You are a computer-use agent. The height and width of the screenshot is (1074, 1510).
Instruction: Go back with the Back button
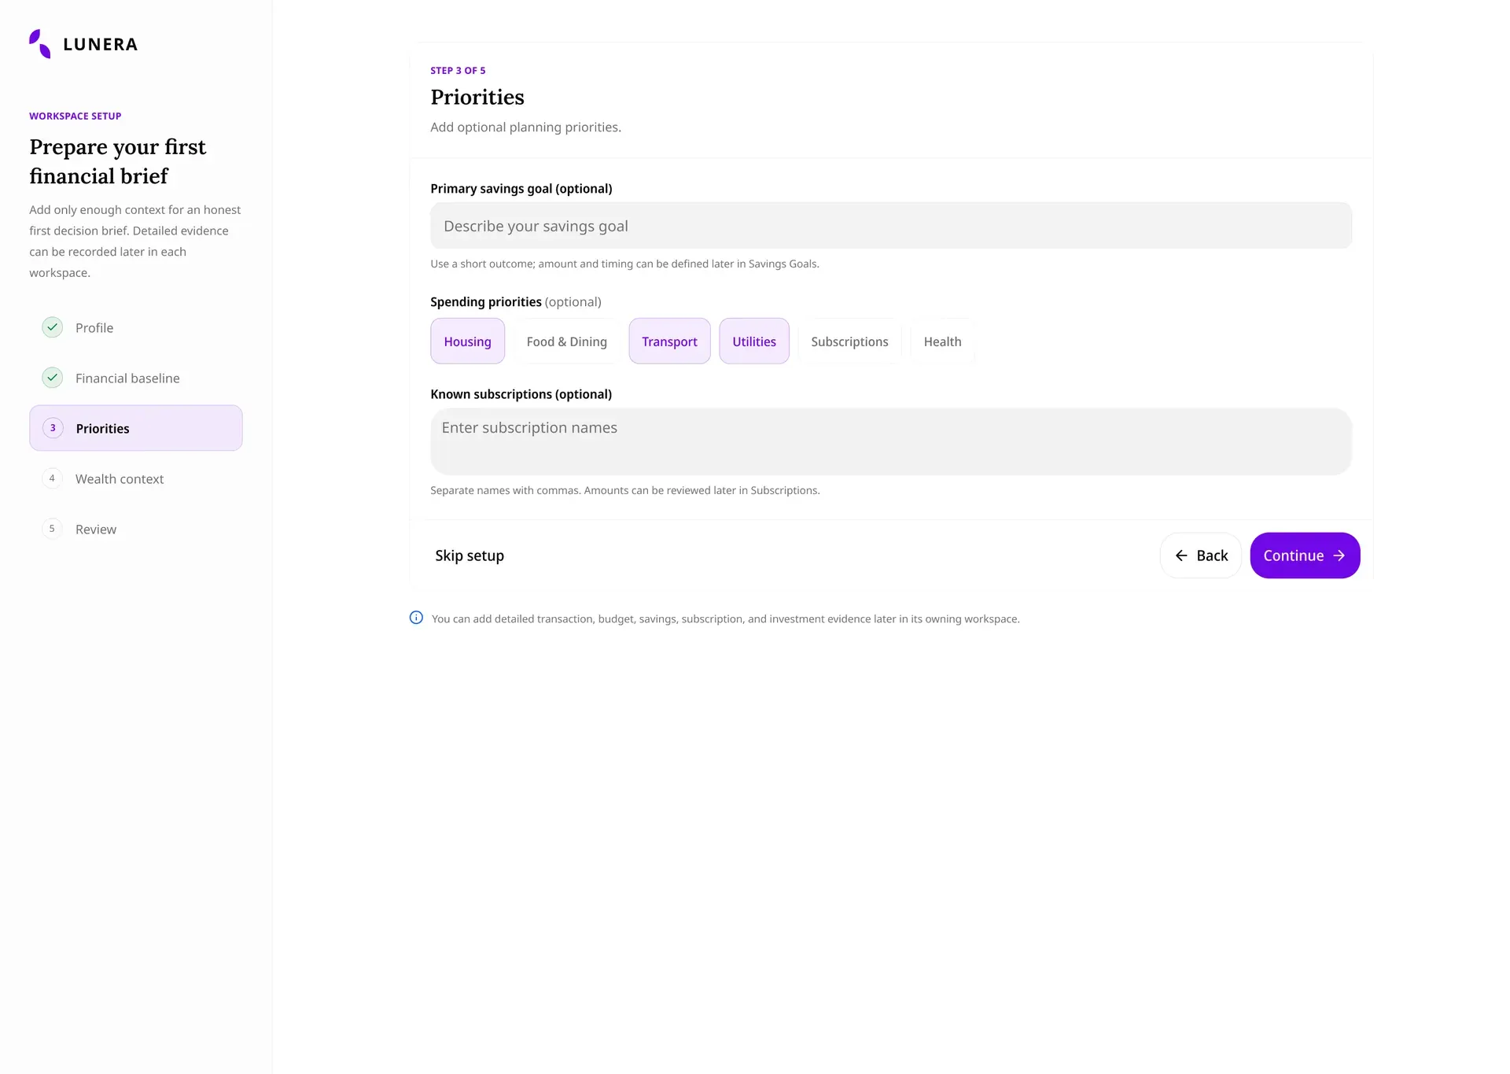[1200, 555]
